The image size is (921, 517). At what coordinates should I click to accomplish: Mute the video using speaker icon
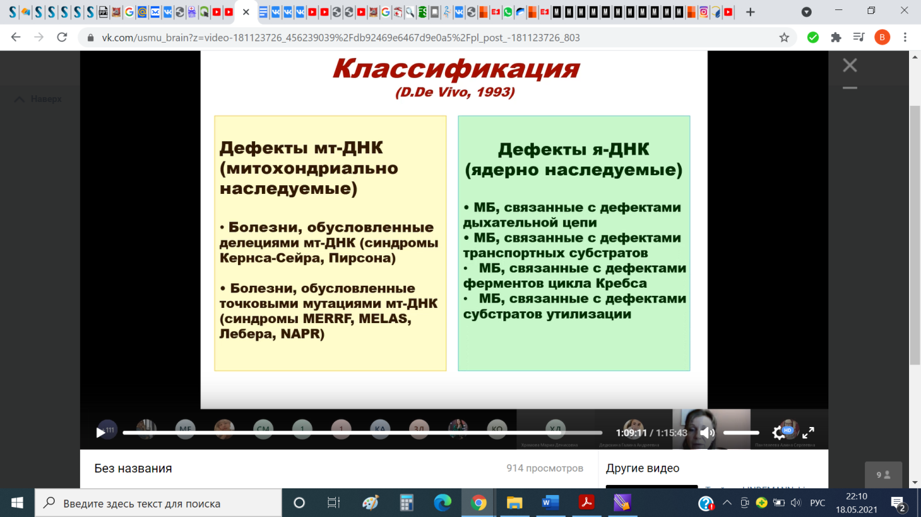click(x=707, y=432)
